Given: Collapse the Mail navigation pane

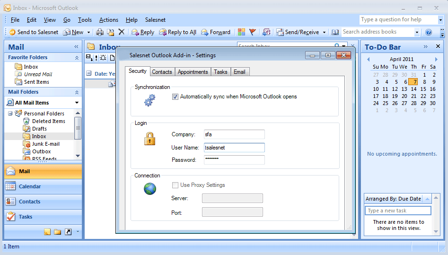Looking at the screenshot, I should 76,46.
